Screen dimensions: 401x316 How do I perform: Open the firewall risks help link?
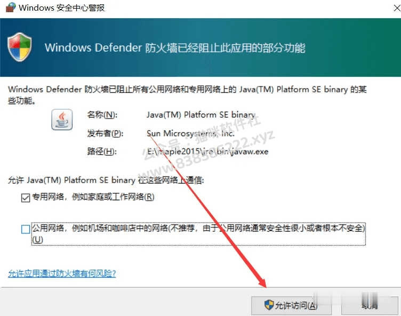click(62, 273)
